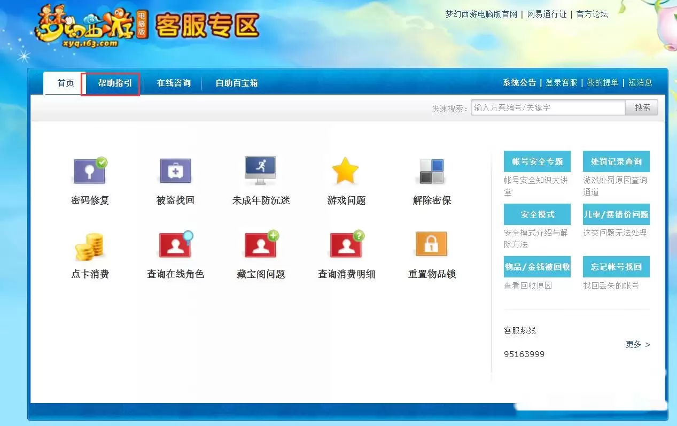This screenshot has height=426, width=677.
Task: Open the 忘记帐号找回 button
Action: tap(616, 267)
